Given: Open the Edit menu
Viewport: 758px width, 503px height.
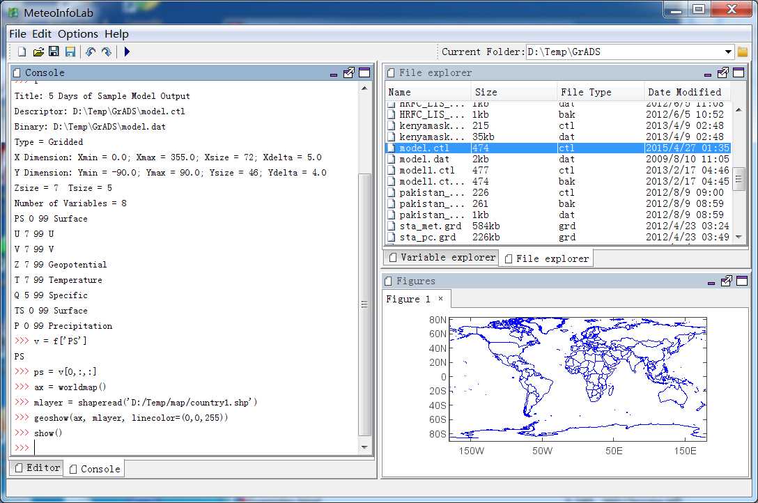Looking at the screenshot, I should 42,33.
